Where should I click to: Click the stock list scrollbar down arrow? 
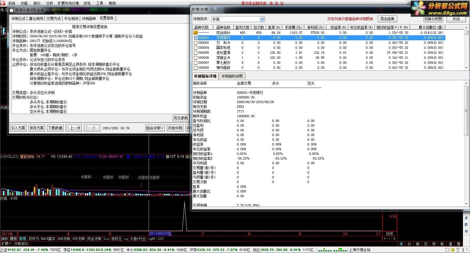coord(466,68)
